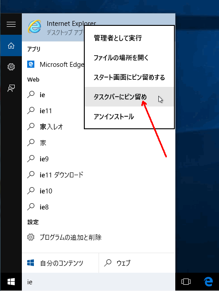The width and height of the screenshot is (219, 291).
Task: Open the settings gear icon in the sidebar
Action: (11, 67)
